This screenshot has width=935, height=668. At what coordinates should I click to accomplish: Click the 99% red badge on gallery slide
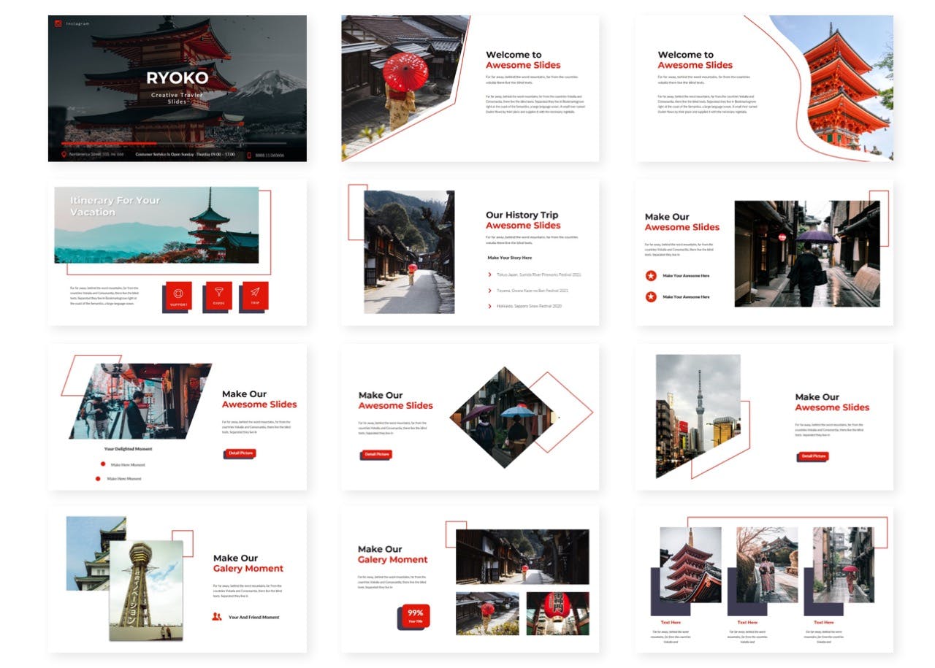click(x=415, y=615)
